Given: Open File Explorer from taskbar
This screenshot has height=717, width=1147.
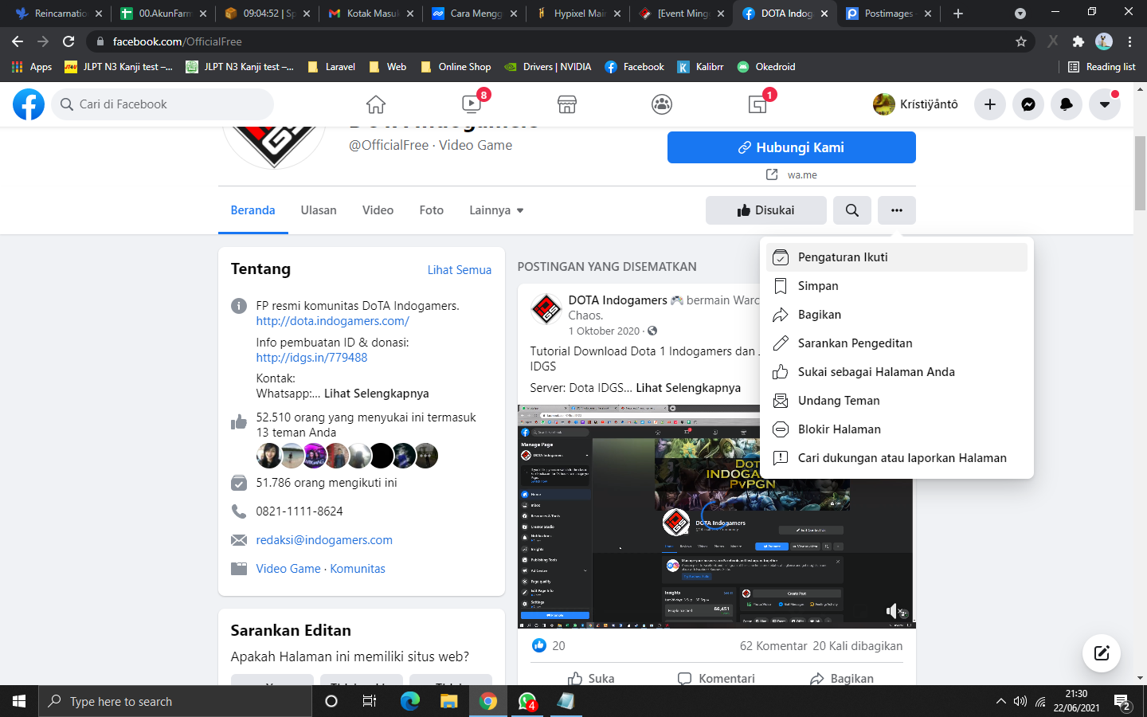Looking at the screenshot, I should click(449, 701).
